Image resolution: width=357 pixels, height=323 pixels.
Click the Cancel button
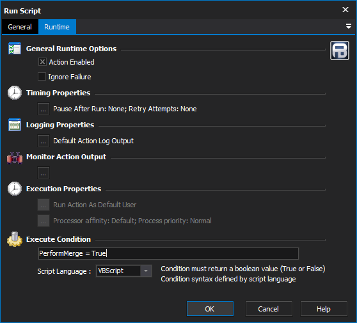[269, 309]
